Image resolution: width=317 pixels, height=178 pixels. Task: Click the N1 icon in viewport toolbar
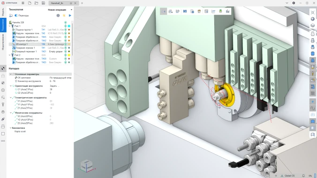(185, 11)
